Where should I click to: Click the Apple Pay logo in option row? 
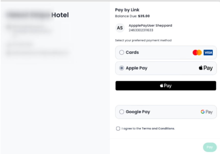[x=206, y=68]
